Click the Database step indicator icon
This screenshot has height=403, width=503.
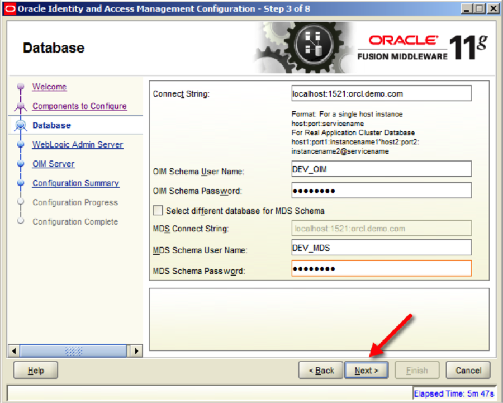(20, 125)
